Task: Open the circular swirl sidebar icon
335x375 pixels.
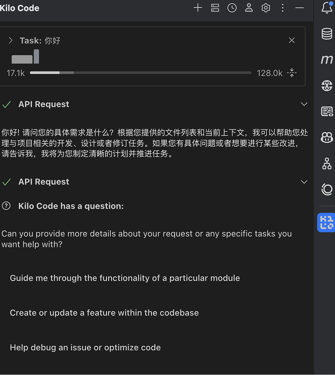Action: [327, 189]
